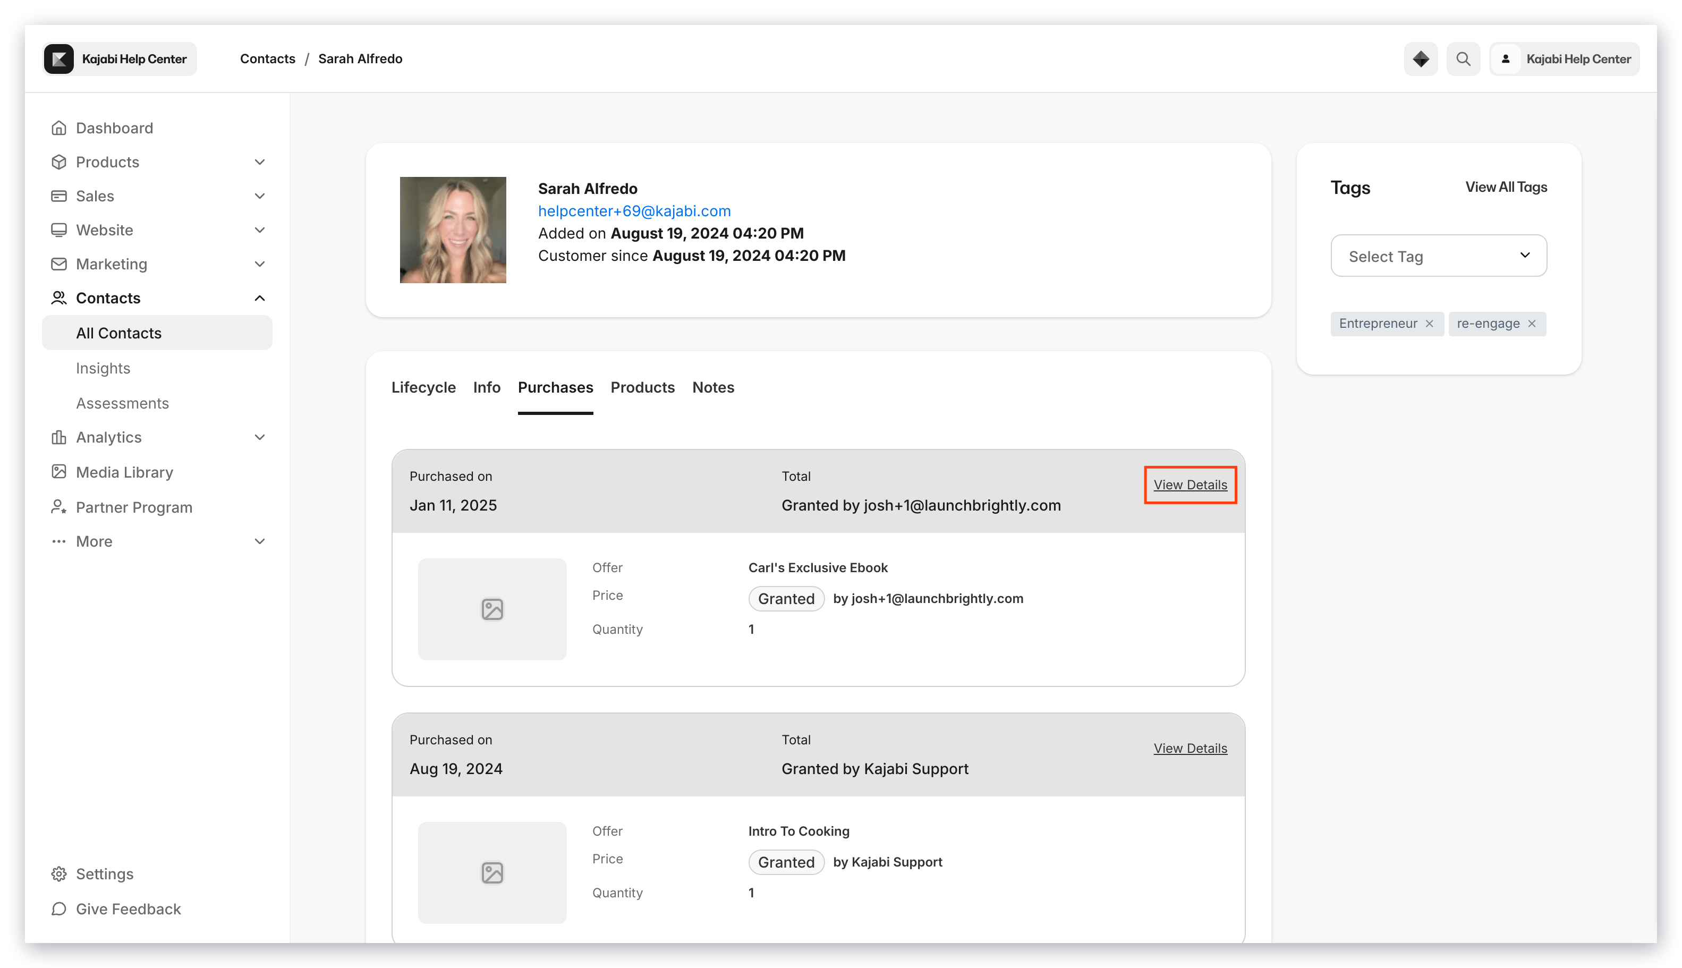Select the Purchases tab
1682x968 pixels.
(x=555, y=387)
